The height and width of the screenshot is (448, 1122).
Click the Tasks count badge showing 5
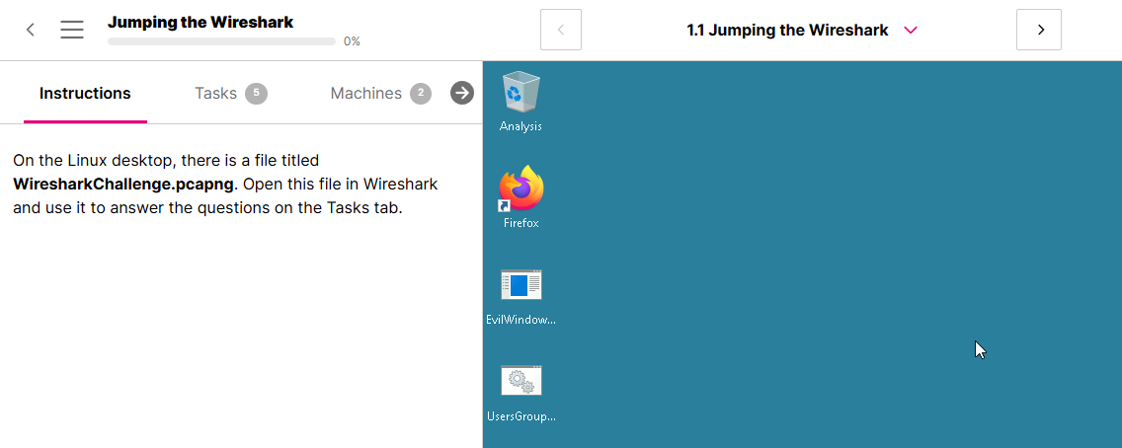point(256,94)
